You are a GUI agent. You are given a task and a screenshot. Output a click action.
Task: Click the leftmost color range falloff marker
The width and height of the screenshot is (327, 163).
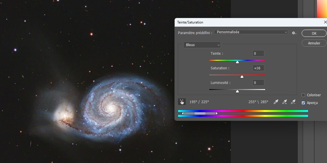pyautogui.click(x=183, y=113)
